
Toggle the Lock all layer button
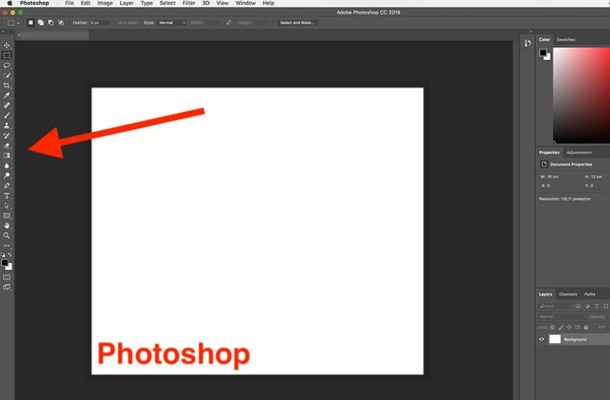click(586, 327)
